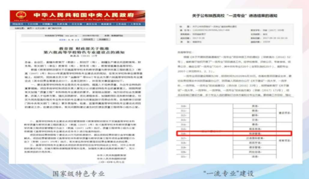Click row number 310 in the table
The width and height of the screenshot is (309, 179).
tap(183, 106)
